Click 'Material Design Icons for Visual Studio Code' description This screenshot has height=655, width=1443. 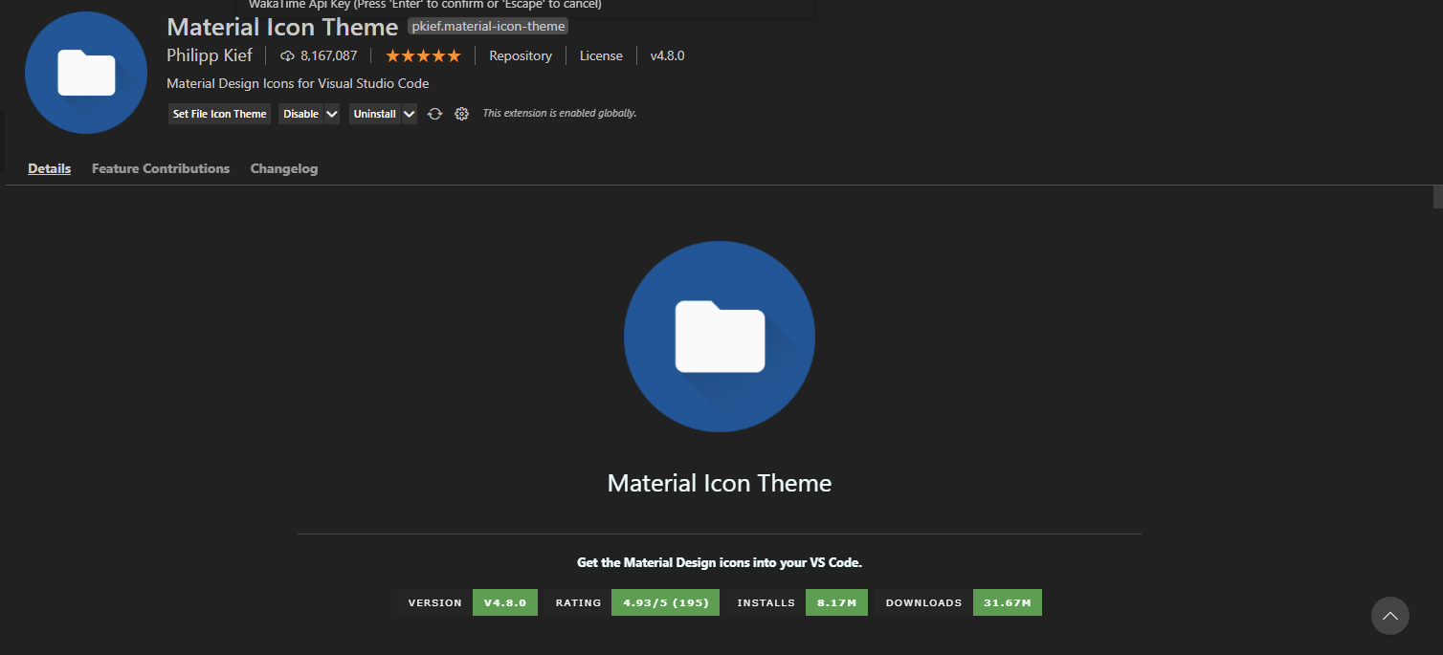pos(298,84)
